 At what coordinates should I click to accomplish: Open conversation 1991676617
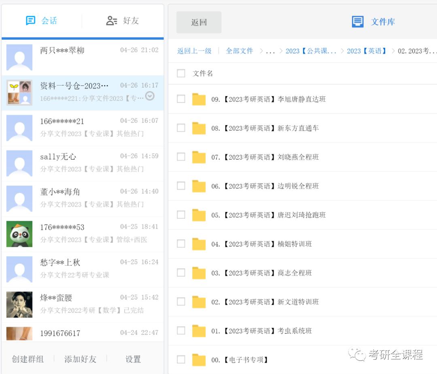pos(83,332)
